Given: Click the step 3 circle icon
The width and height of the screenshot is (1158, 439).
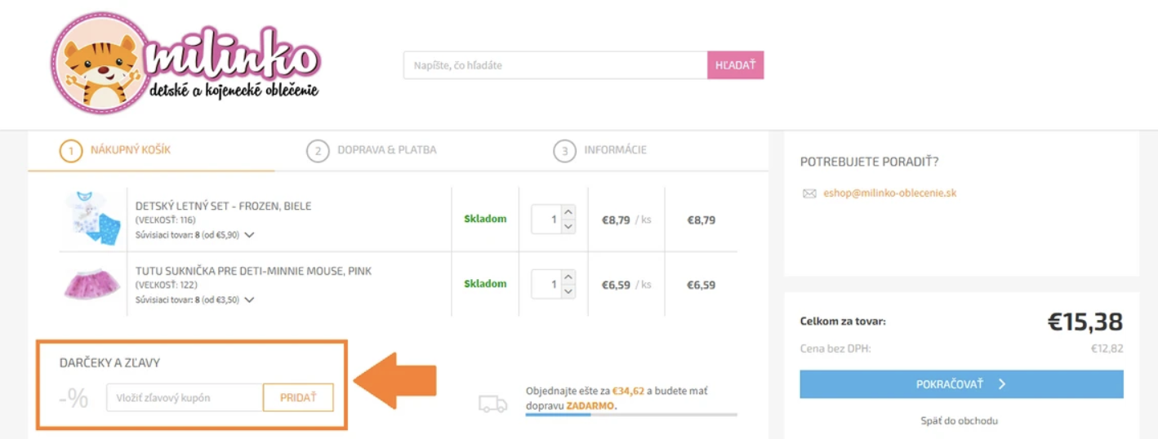Looking at the screenshot, I should point(563,151).
